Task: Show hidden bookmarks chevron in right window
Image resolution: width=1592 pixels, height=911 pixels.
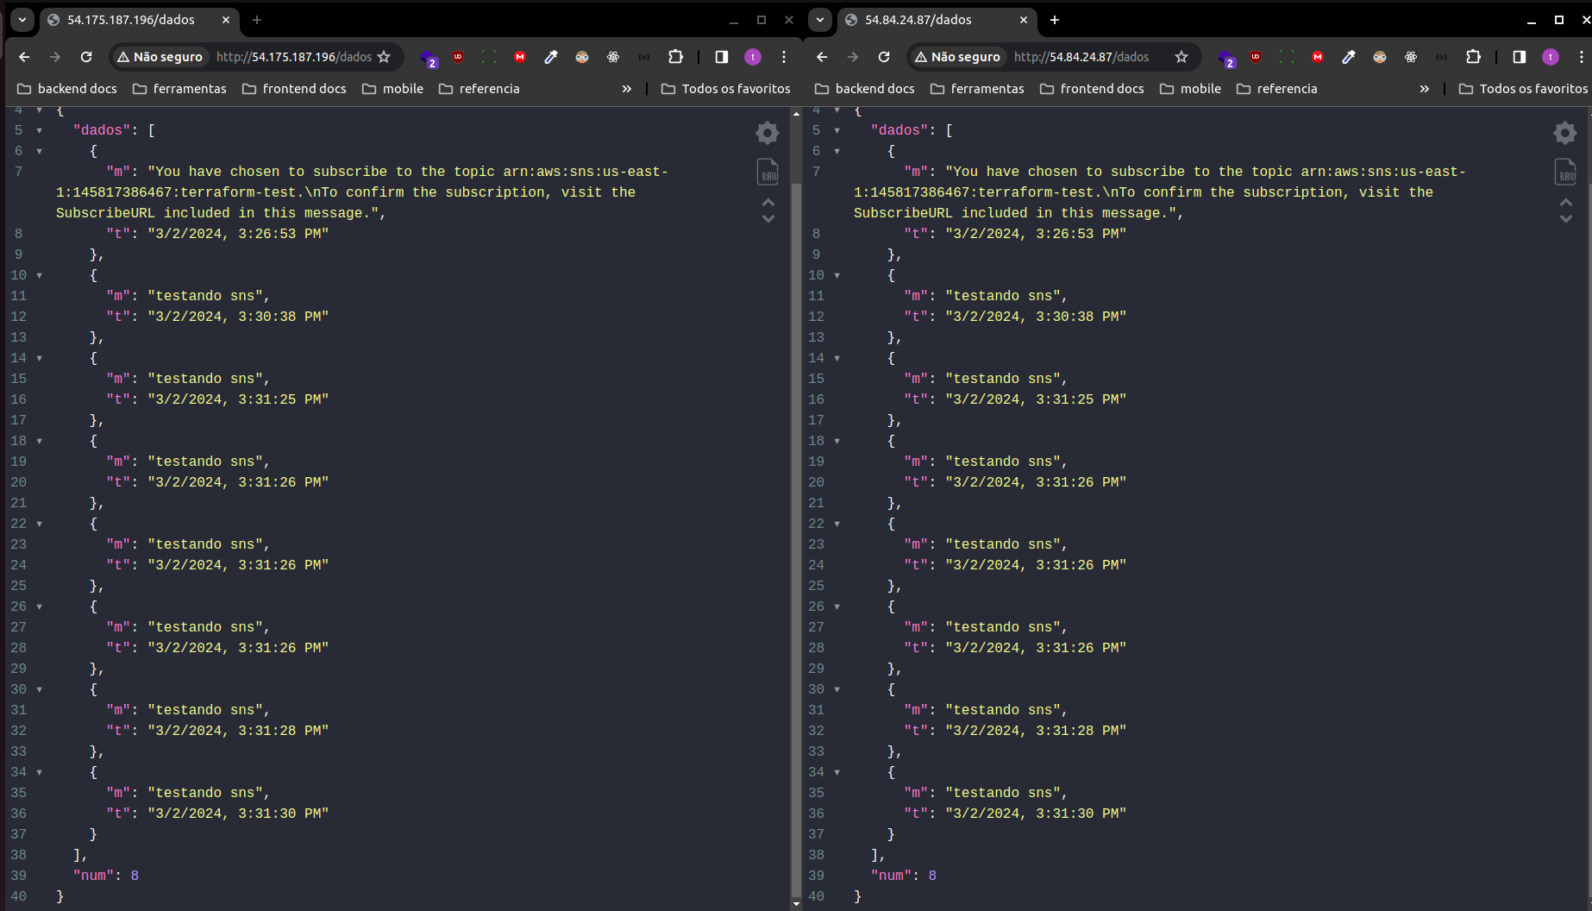Action: (1425, 89)
